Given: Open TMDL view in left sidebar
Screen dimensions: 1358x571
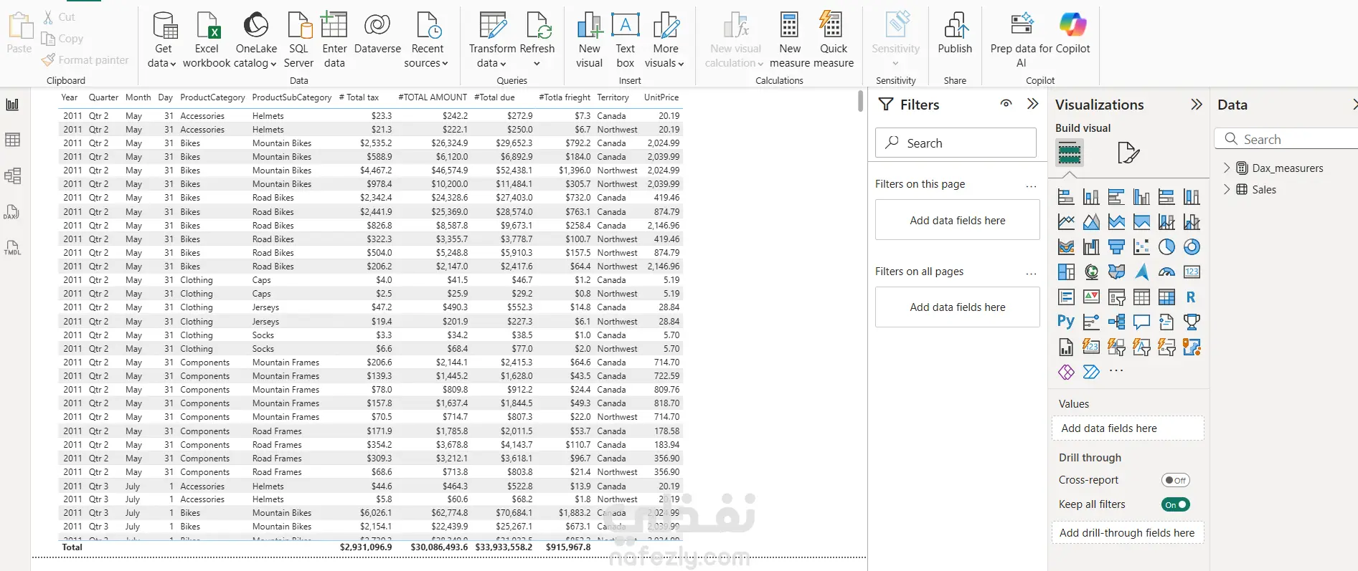Looking at the screenshot, I should click(x=12, y=249).
